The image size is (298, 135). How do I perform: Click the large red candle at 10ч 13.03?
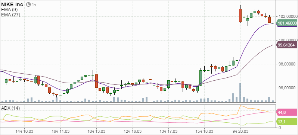click(x=97, y=81)
